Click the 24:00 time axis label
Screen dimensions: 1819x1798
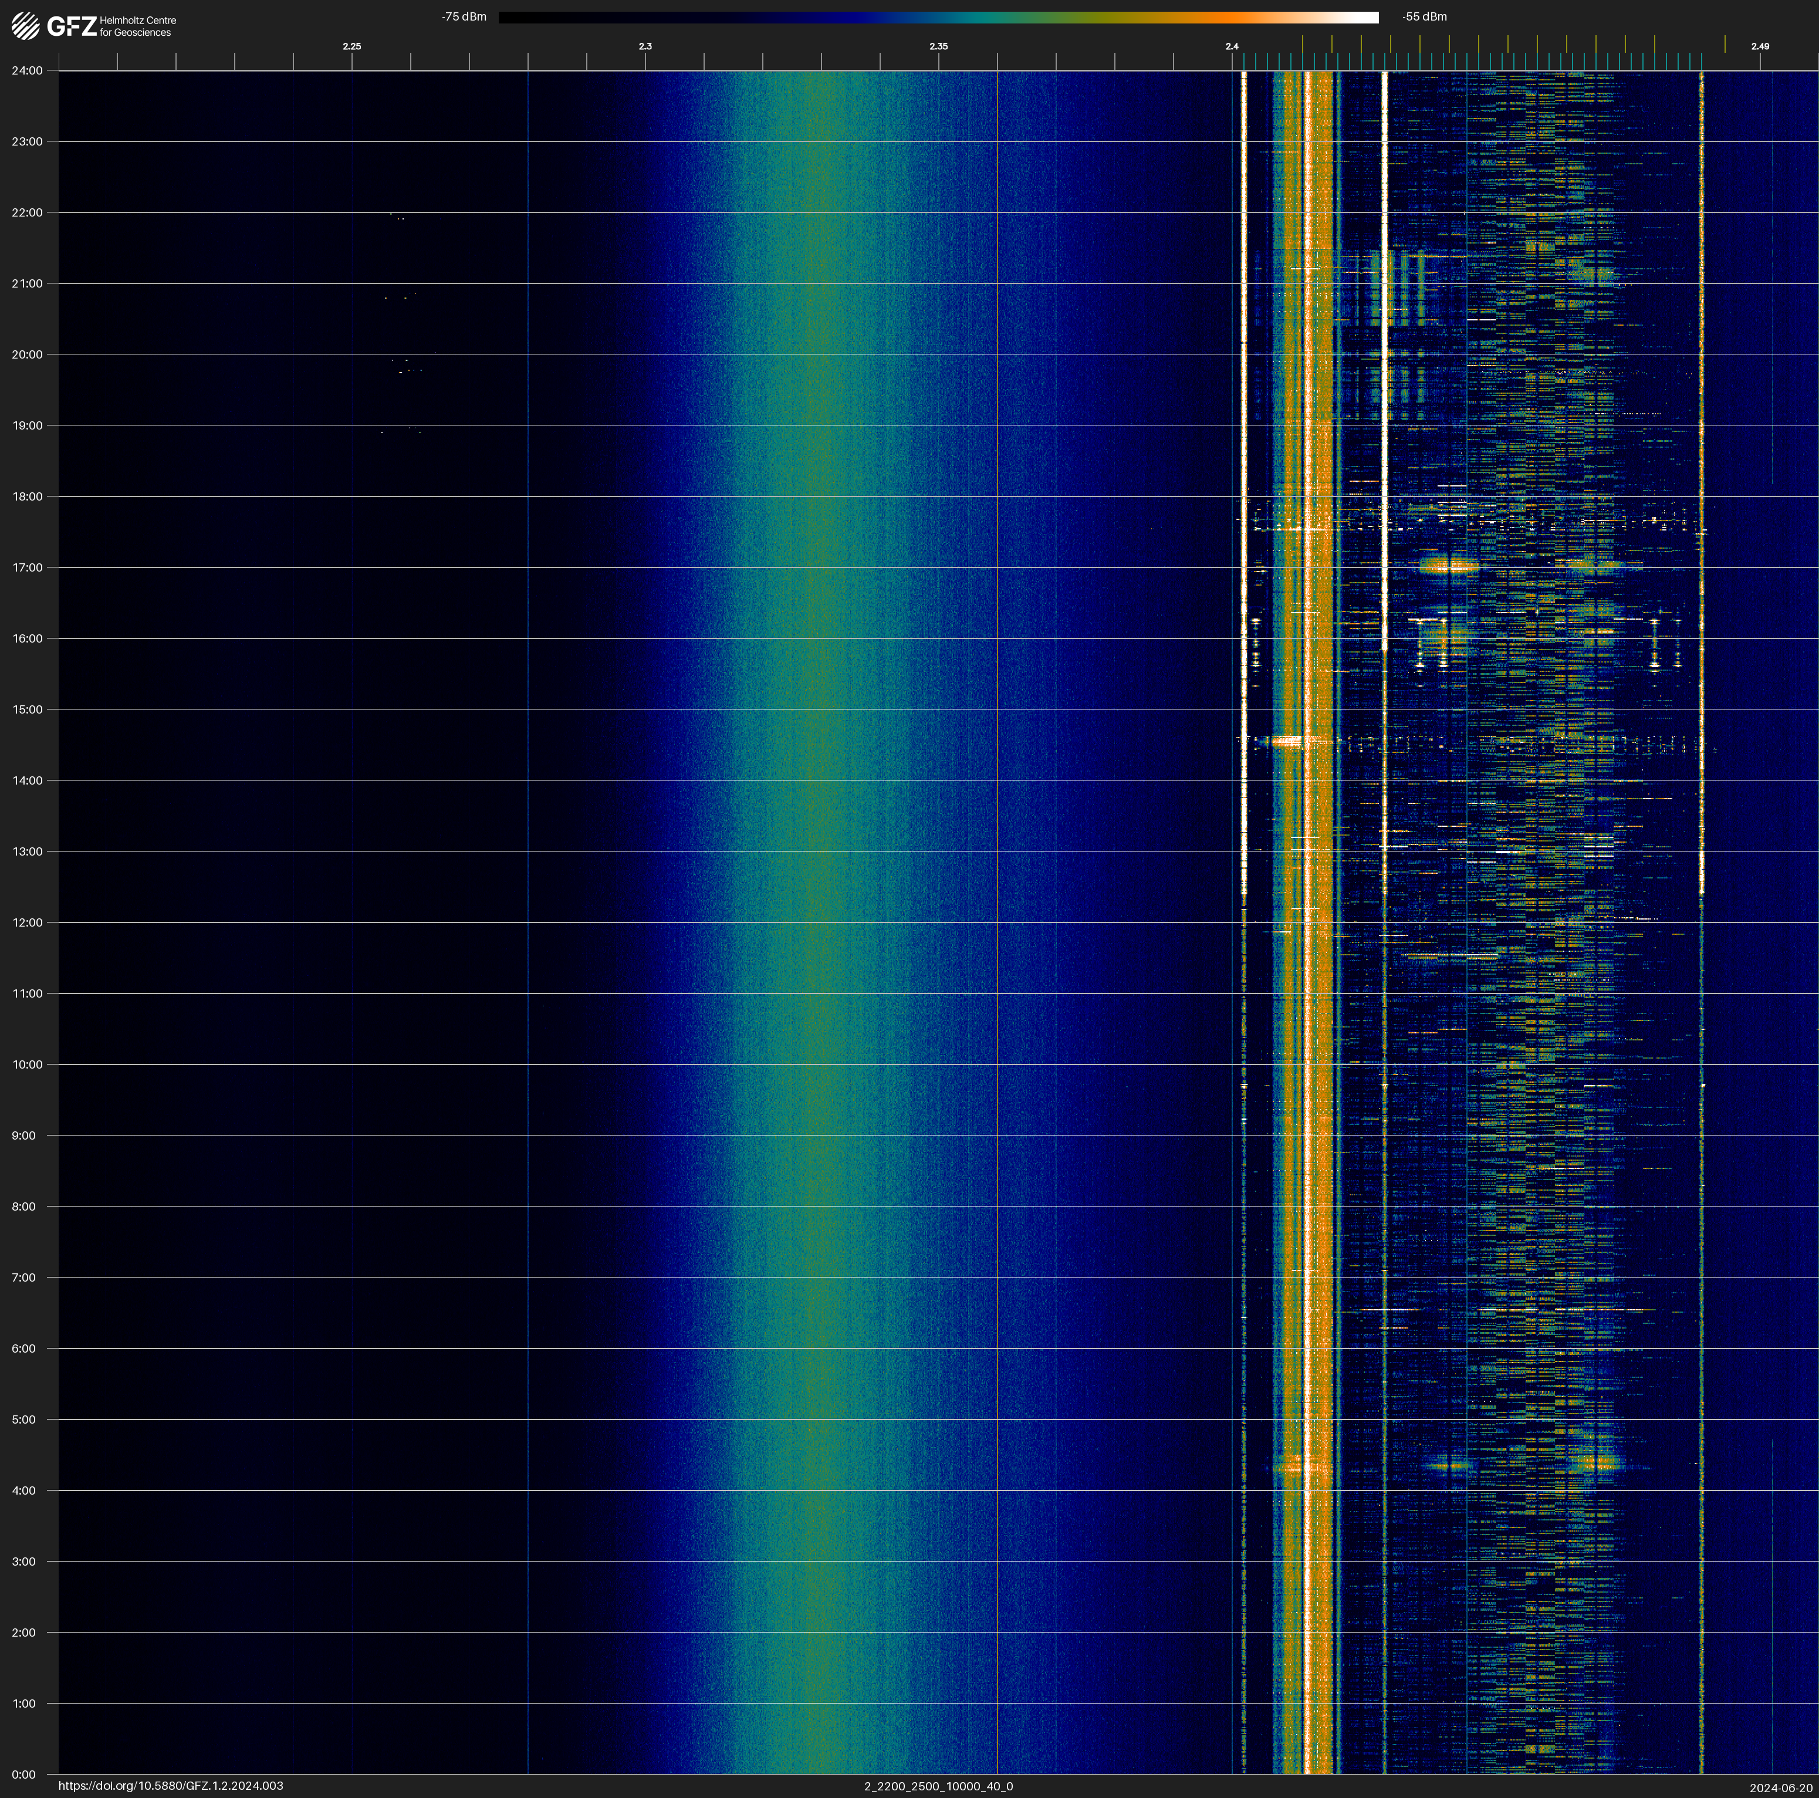[x=28, y=70]
